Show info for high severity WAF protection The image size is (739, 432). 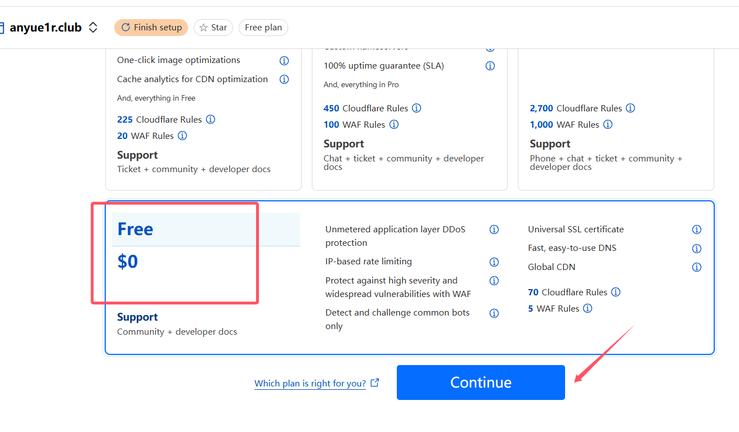pos(494,281)
